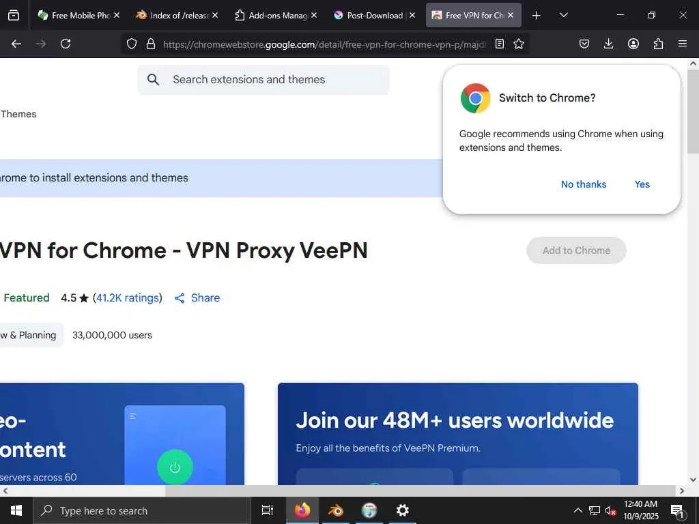Image resolution: width=699 pixels, height=524 pixels.
Task: Open the notification center icon
Action: [x=677, y=510]
